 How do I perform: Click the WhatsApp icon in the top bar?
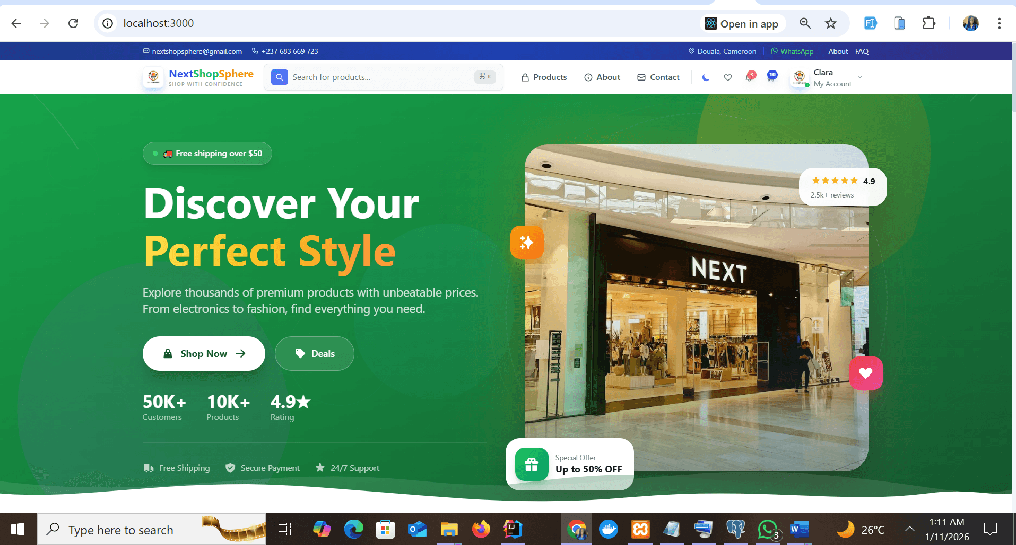tap(775, 51)
